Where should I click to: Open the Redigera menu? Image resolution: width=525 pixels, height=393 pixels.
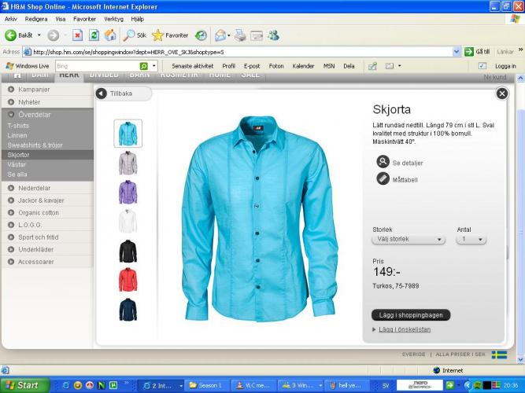pos(36,18)
